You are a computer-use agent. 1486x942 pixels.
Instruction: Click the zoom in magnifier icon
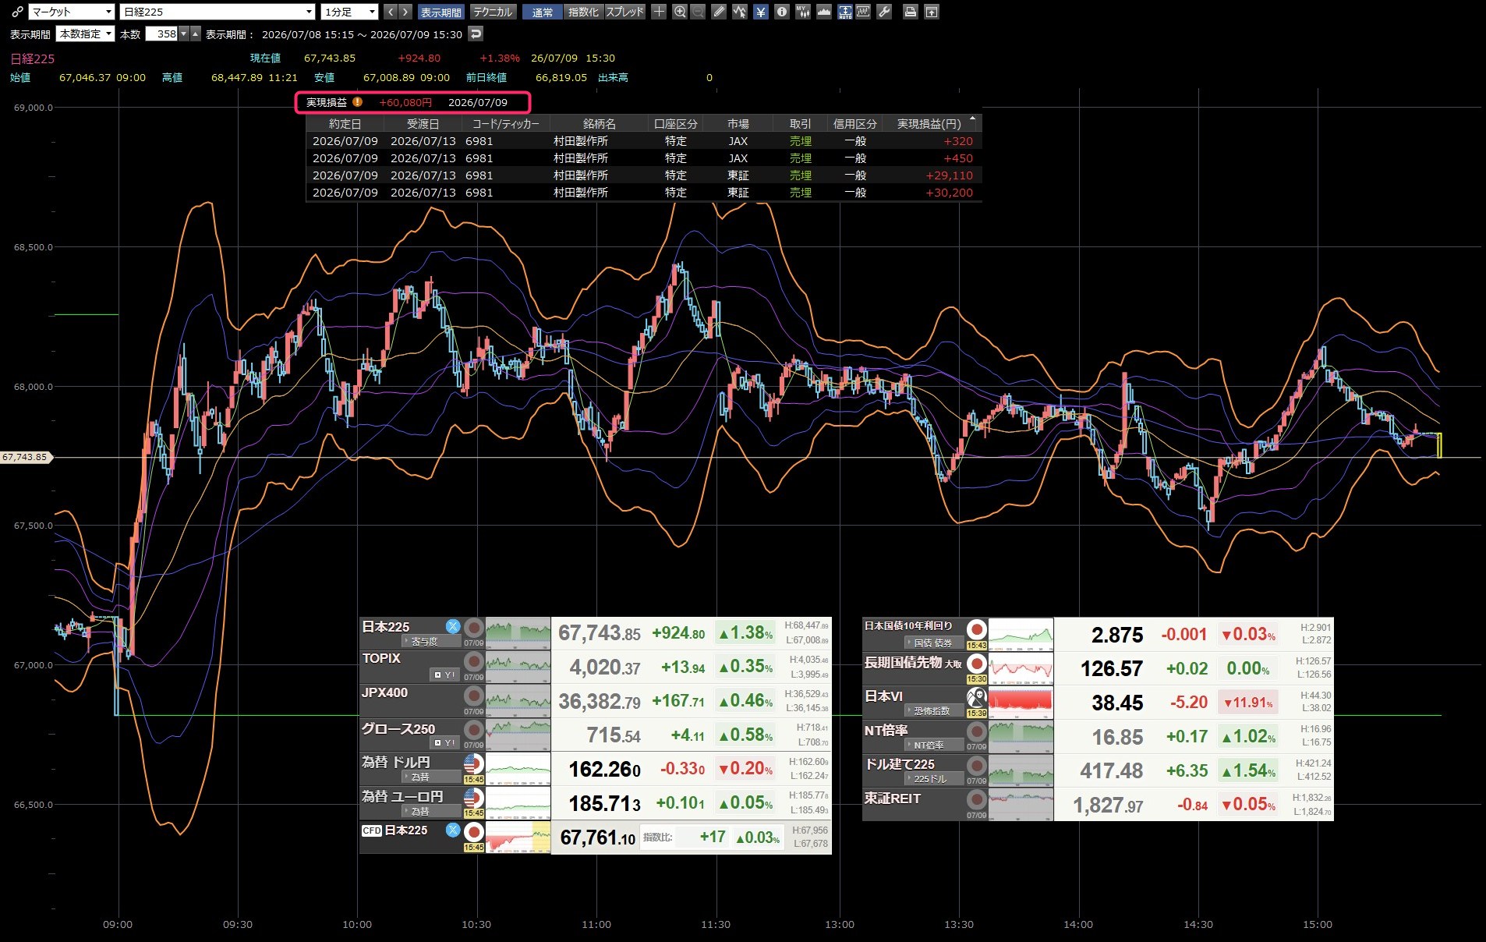(680, 12)
